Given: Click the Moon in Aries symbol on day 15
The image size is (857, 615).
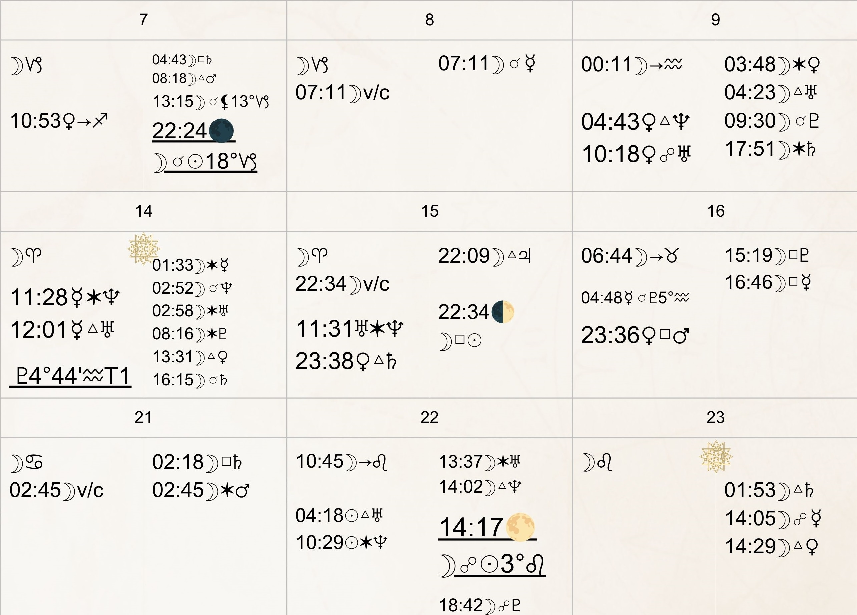Looking at the screenshot, I should 312,257.
